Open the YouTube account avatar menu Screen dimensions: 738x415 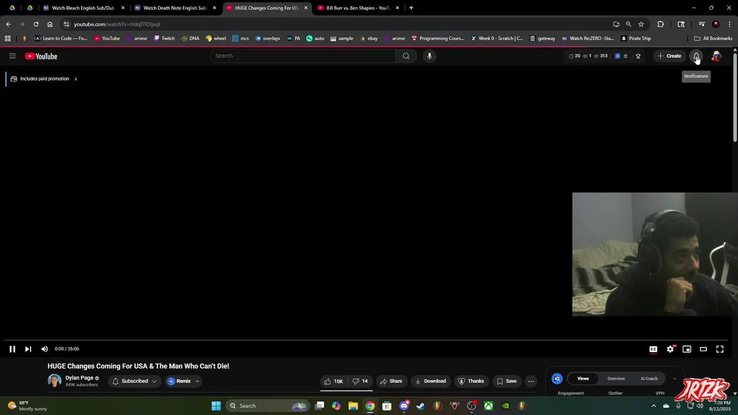click(716, 56)
